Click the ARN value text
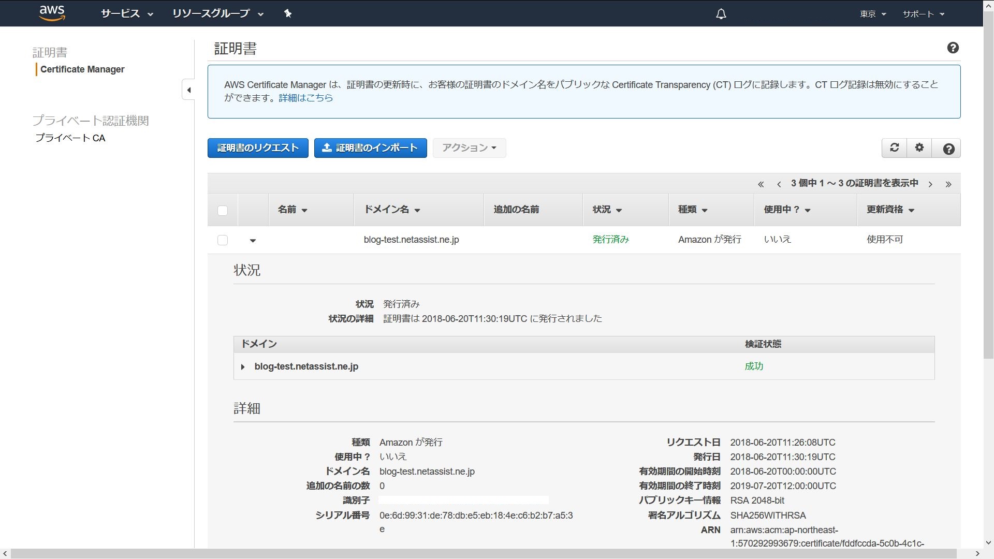This screenshot has width=994, height=559. (827, 537)
